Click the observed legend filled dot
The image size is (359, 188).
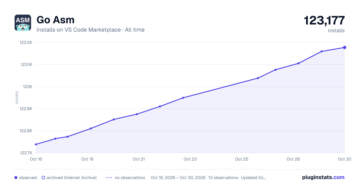pyautogui.click(x=16, y=178)
